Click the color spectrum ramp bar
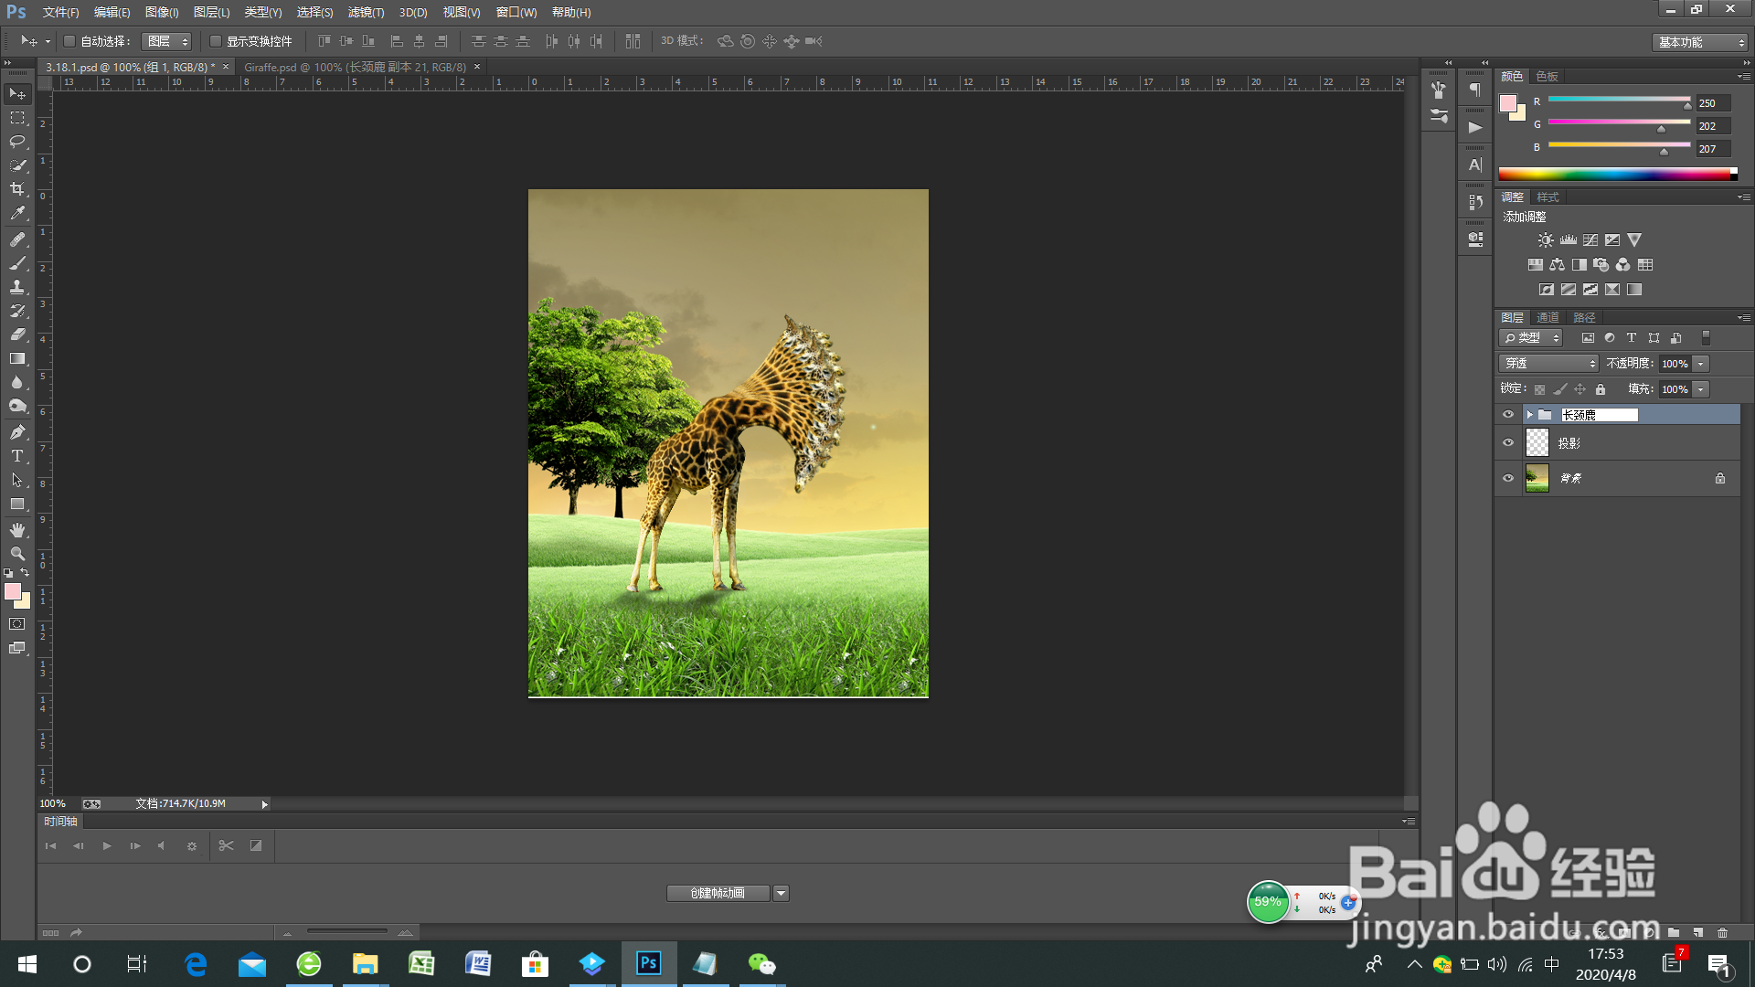Viewport: 1755px width, 987px height. [1613, 174]
